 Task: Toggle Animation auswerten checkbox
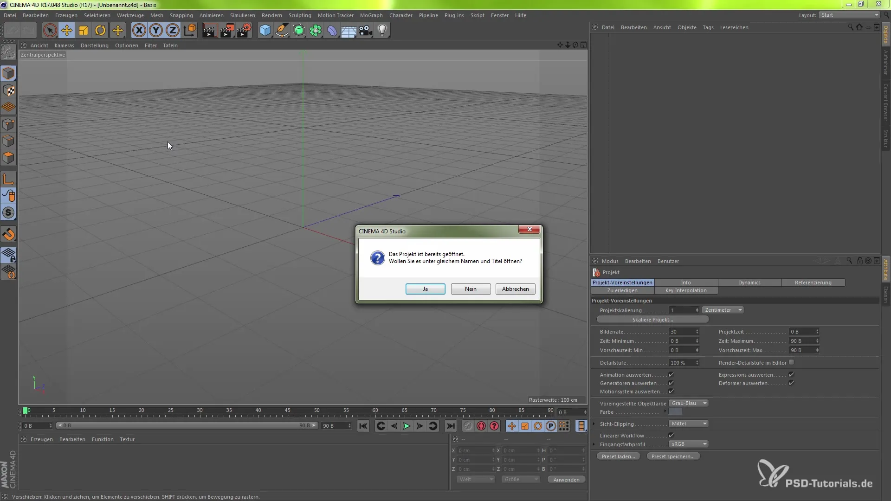(671, 375)
